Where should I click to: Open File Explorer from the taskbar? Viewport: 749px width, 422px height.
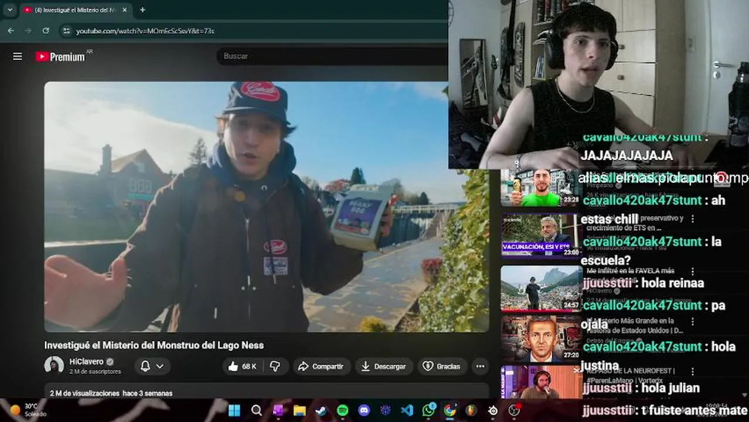[x=299, y=410]
